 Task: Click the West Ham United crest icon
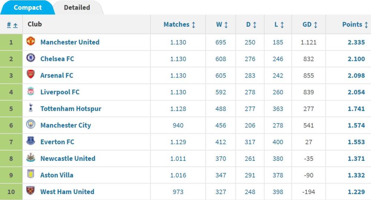[30, 190]
